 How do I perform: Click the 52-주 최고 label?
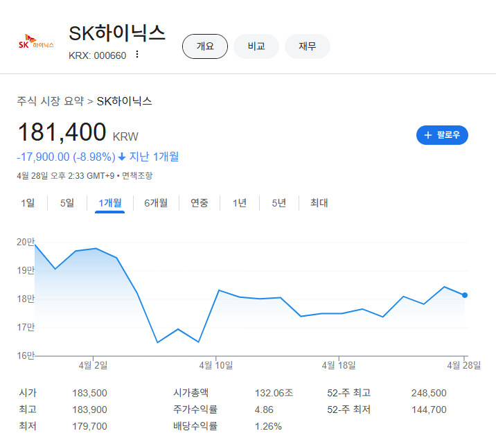pos(349,393)
